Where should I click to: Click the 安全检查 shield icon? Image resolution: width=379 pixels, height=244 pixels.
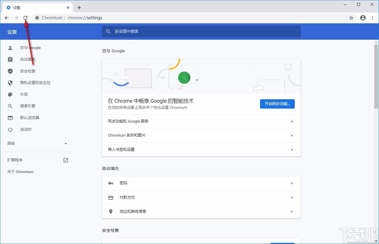[10, 71]
